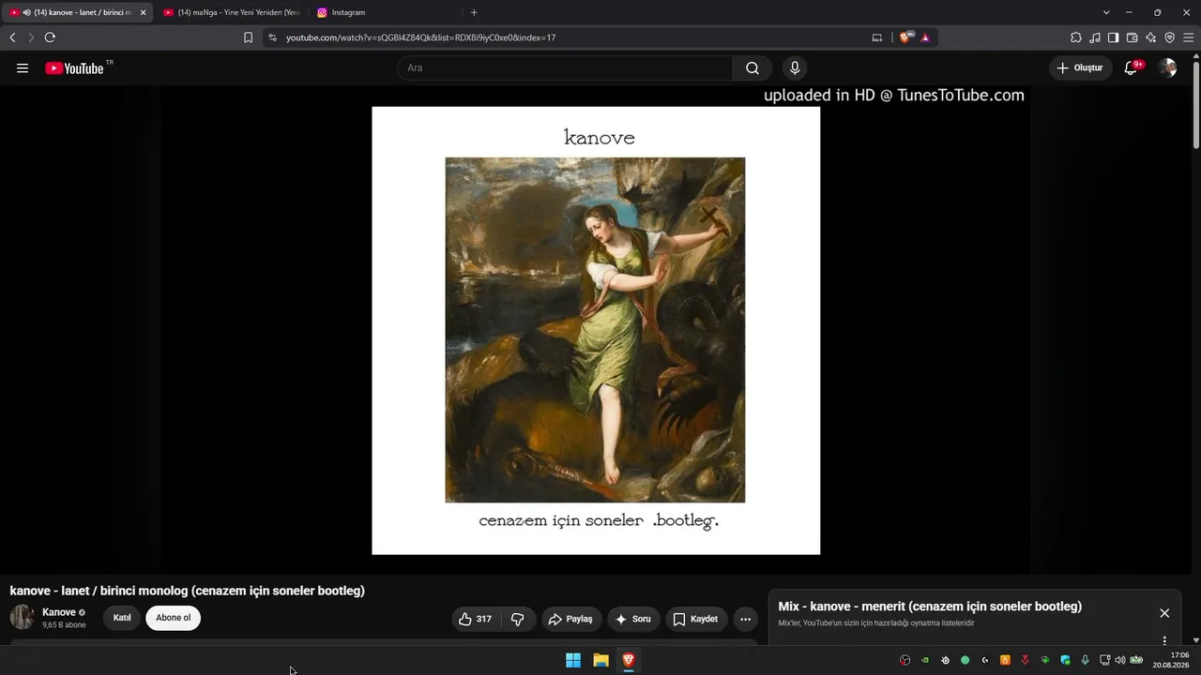Open Brave Wallet icon
Viewport: 1201px width, 675px height.
(x=1132, y=37)
